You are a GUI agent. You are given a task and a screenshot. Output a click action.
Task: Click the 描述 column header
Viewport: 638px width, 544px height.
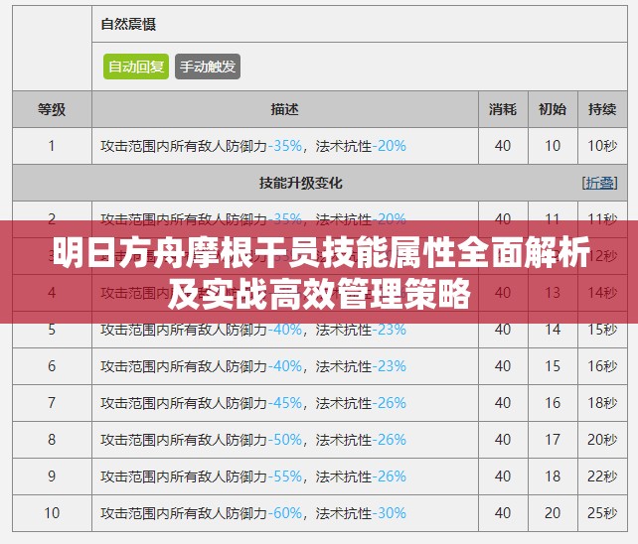285,109
